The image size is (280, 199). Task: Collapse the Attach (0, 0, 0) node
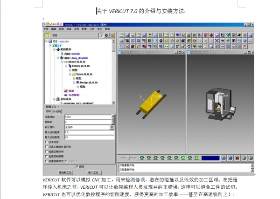pos(62,62)
